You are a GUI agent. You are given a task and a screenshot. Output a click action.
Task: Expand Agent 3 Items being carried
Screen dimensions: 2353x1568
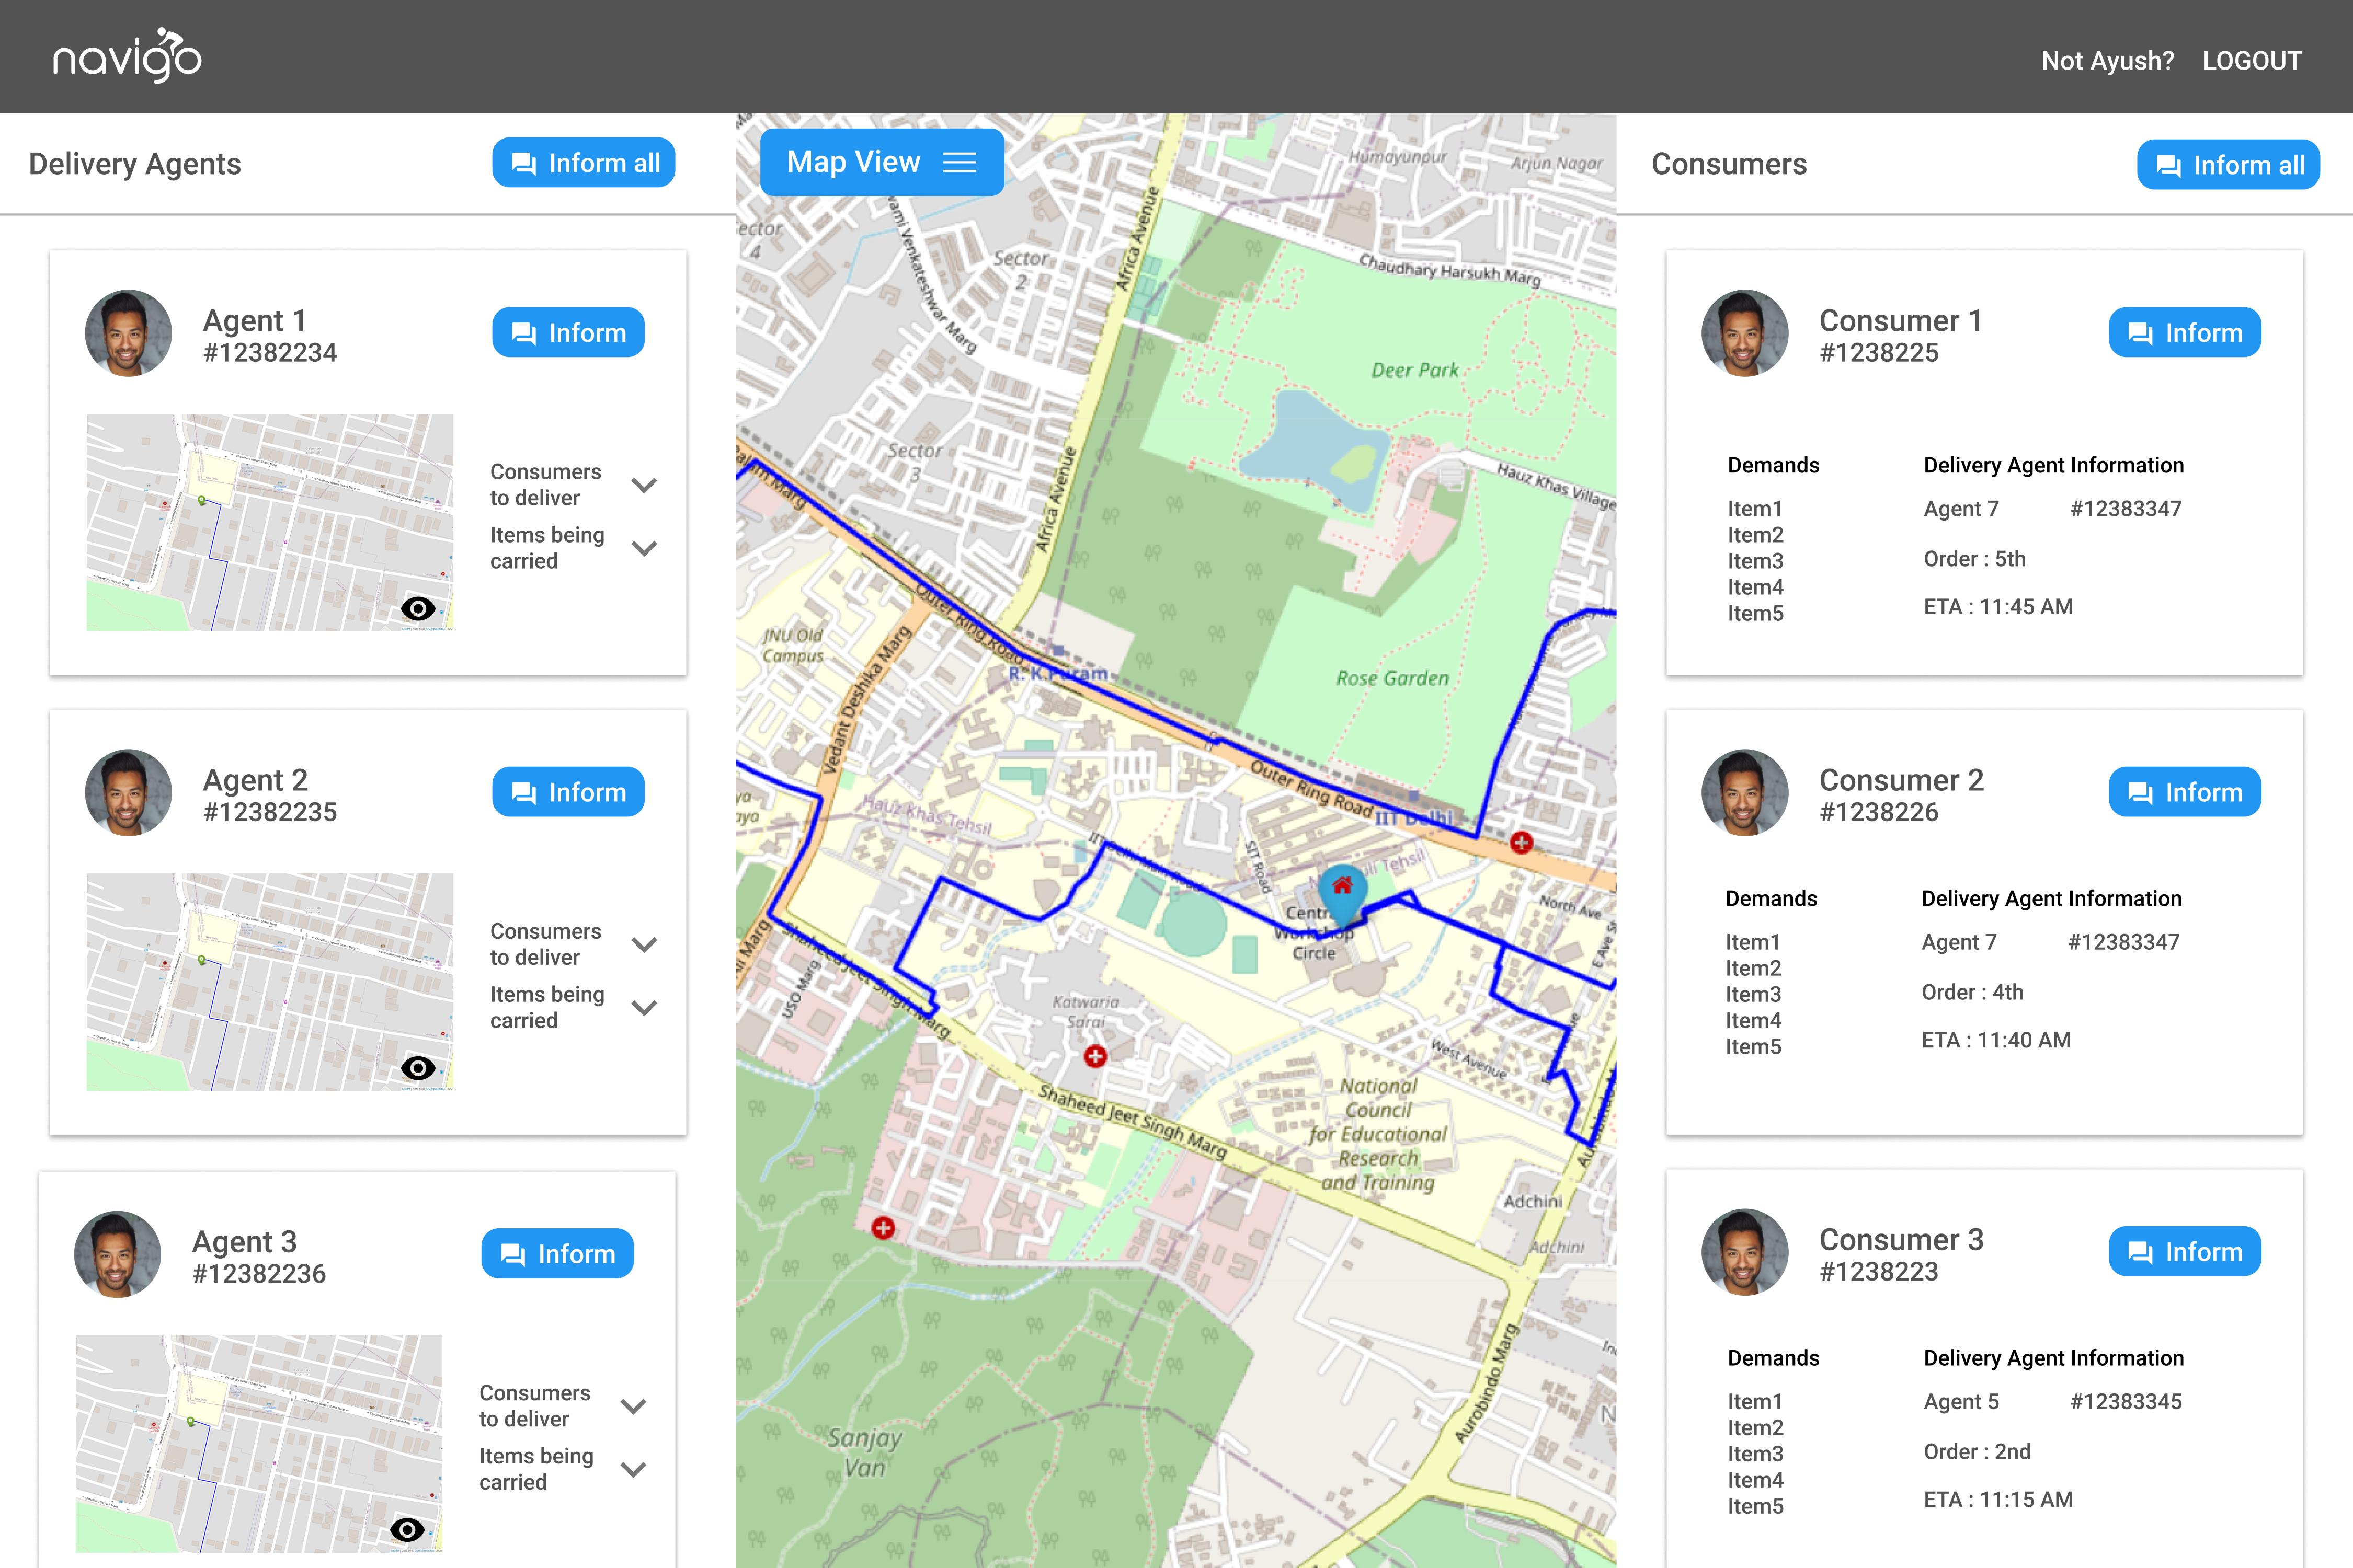[x=633, y=1469]
